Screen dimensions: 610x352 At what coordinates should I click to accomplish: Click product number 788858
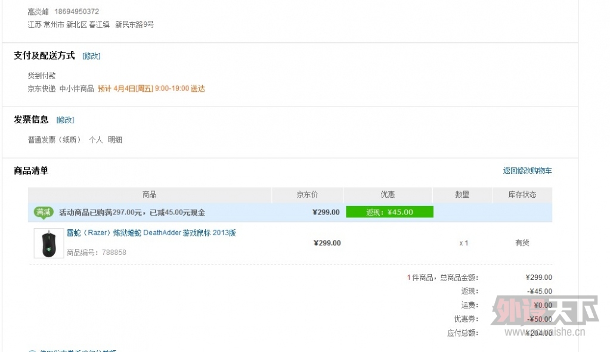point(114,253)
